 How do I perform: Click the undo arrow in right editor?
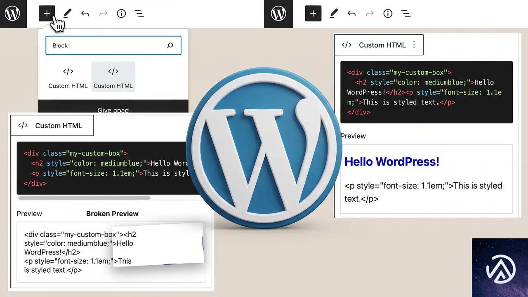(x=351, y=14)
